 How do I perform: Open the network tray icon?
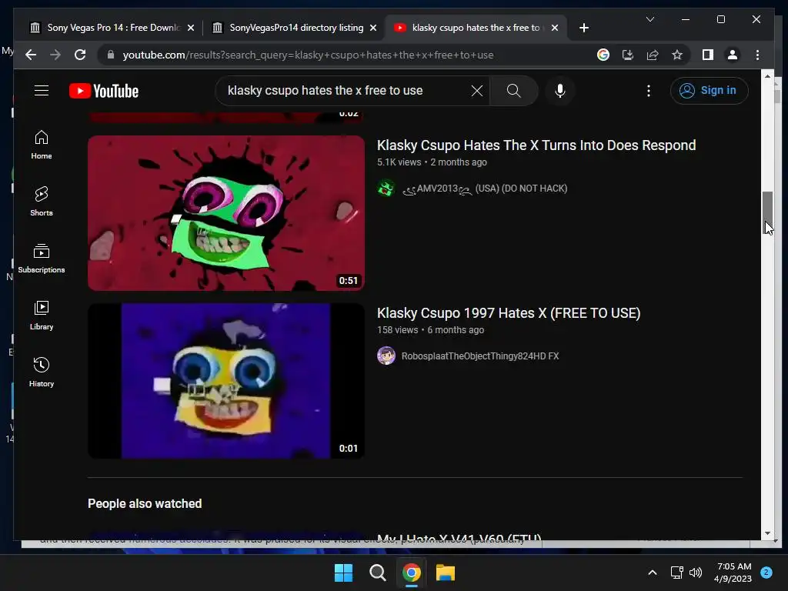677,573
